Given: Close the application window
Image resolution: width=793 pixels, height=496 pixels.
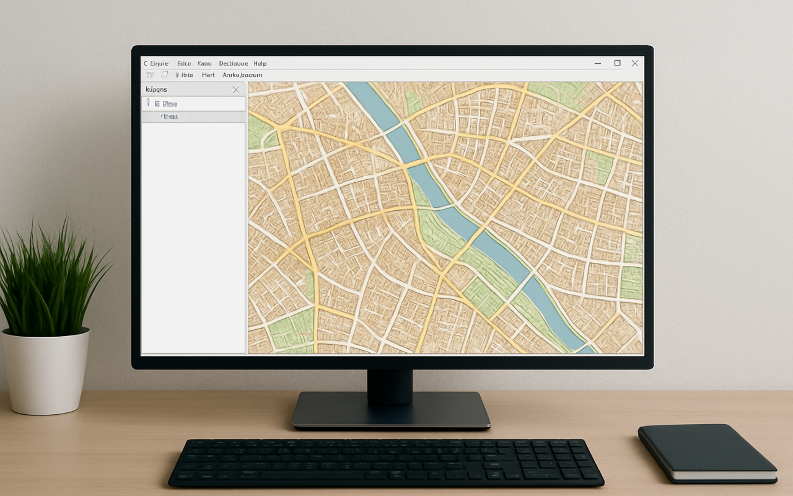Looking at the screenshot, I should [x=635, y=63].
